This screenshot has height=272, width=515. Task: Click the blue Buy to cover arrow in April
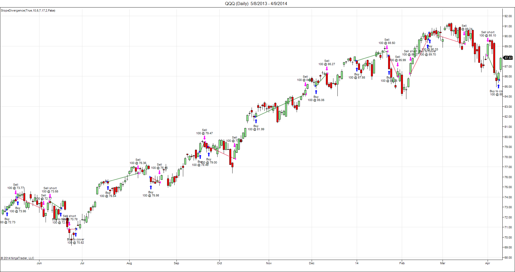[498, 86]
